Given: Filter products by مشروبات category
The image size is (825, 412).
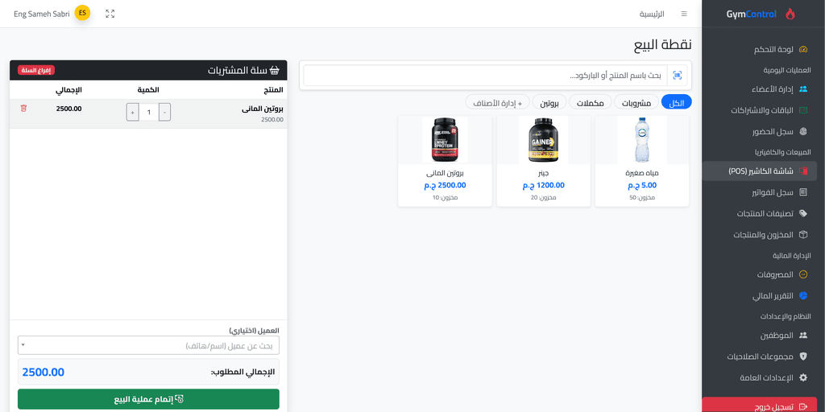Looking at the screenshot, I should click(x=636, y=102).
